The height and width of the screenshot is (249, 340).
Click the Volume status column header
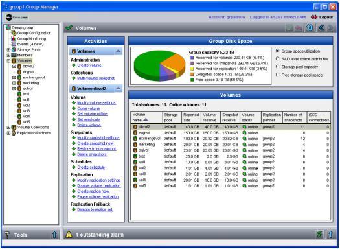[x=251, y=117]
